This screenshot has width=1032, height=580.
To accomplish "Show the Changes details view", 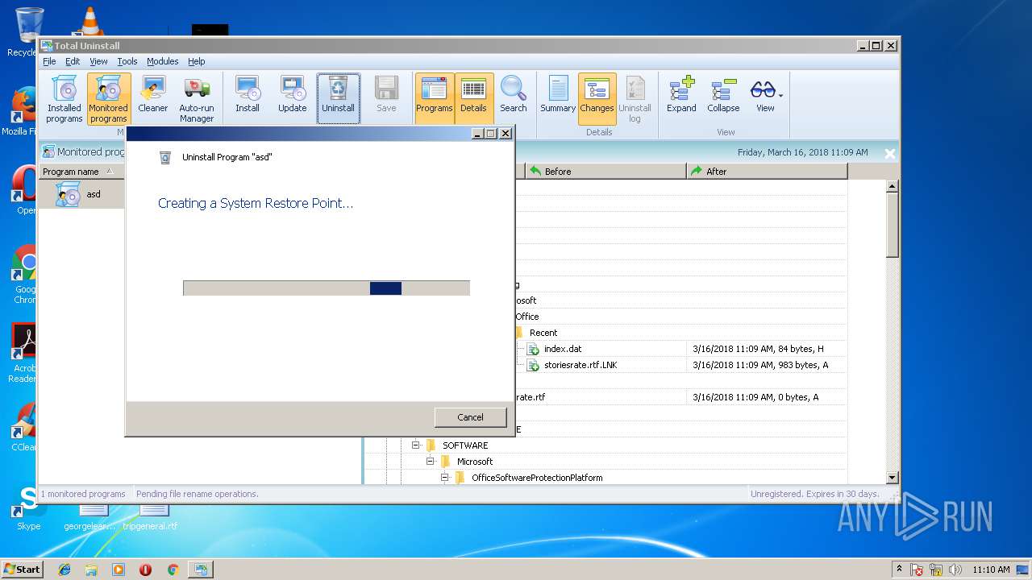I will (597, 97).
